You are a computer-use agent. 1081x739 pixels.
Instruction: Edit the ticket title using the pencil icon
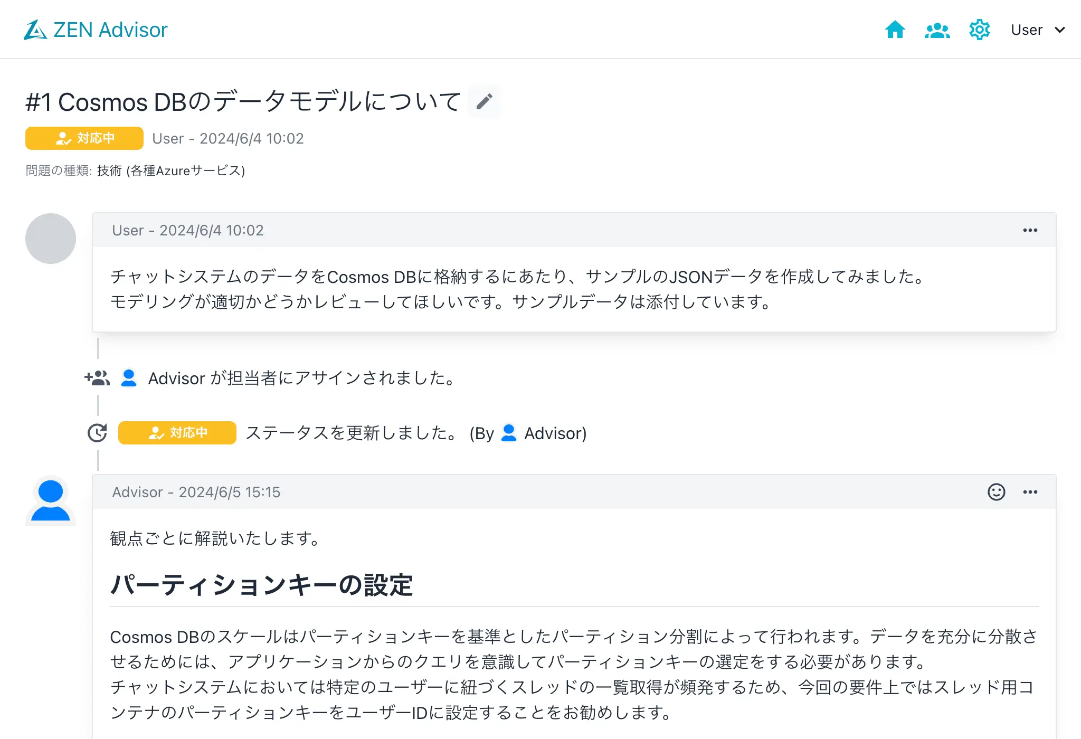point(484,101)
